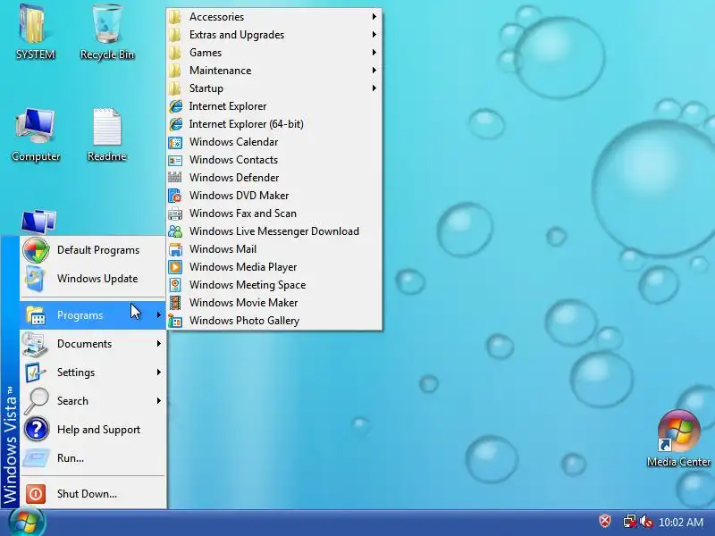Click the Internet Explorer icon in Programs list
This screenshot has width=715, height=536.
click(x=175, y=106)
